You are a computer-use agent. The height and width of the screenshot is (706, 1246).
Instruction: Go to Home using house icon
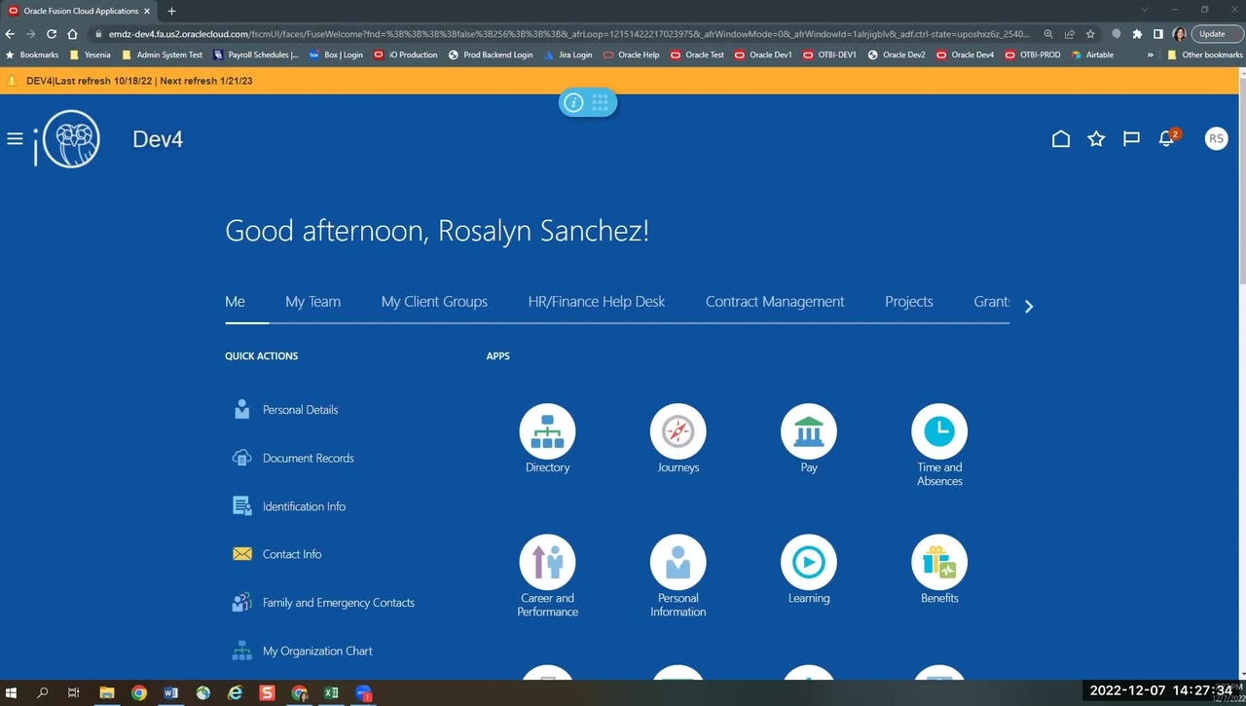coord(1061,139)
